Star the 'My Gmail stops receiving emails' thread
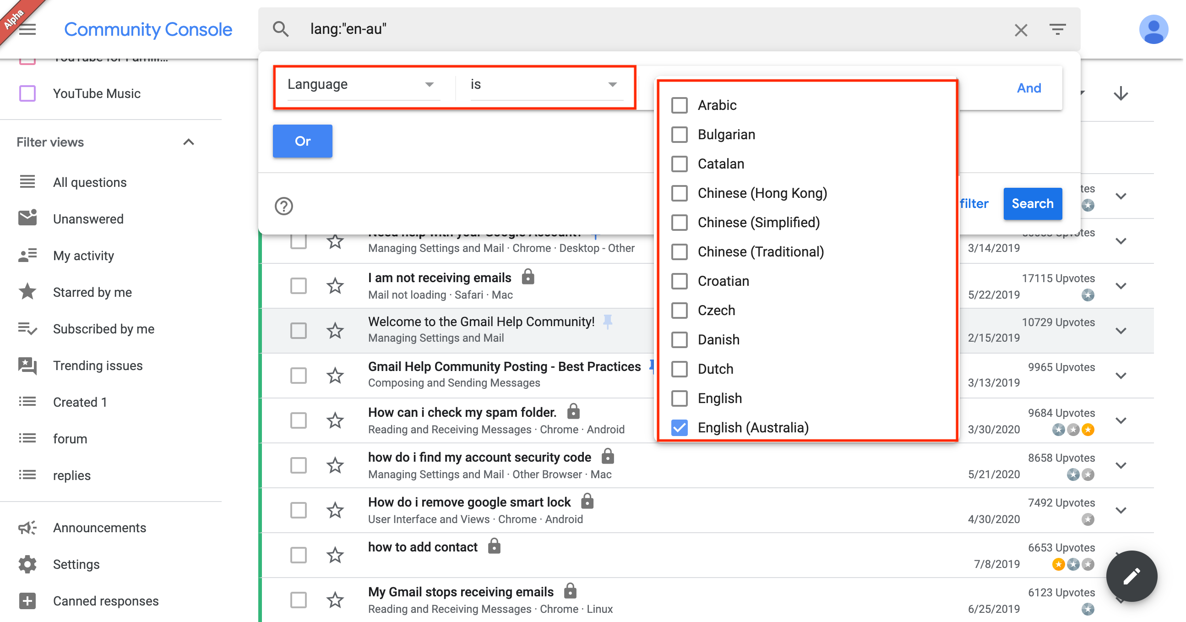 [x=335, y=600]
